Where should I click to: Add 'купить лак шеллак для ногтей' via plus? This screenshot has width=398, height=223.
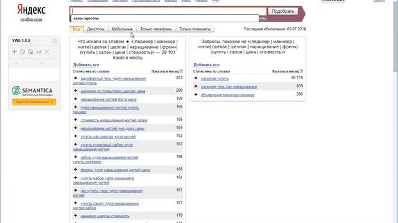[x=75, y=136]
